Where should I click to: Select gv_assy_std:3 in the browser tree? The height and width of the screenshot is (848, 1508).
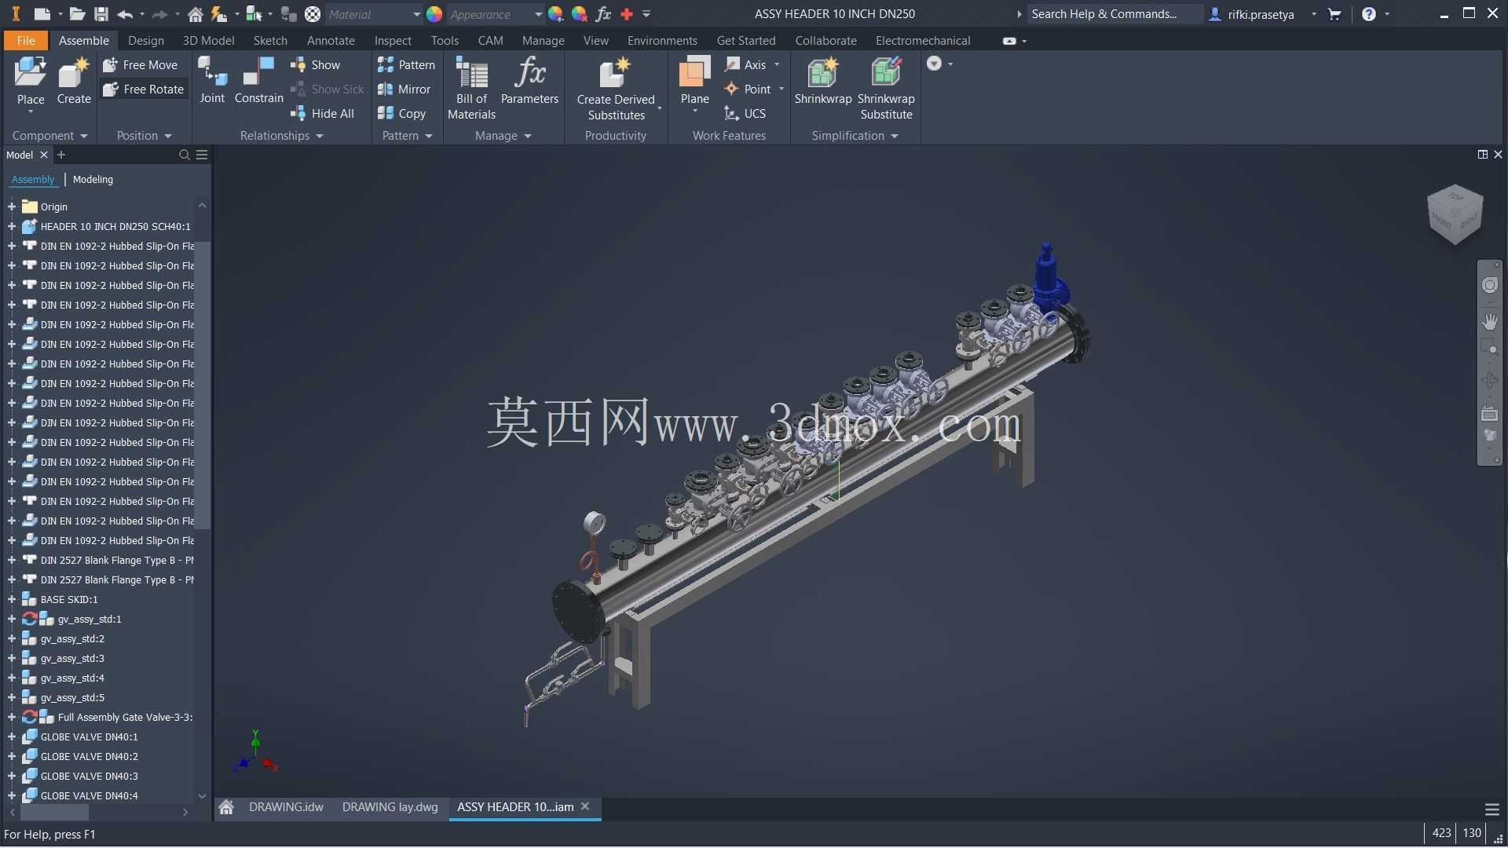point(72,659)
